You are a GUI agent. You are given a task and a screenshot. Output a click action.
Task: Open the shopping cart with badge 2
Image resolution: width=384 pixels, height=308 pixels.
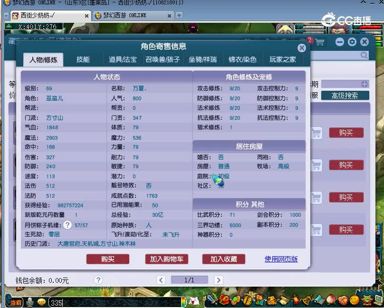[x=319, y=42]
